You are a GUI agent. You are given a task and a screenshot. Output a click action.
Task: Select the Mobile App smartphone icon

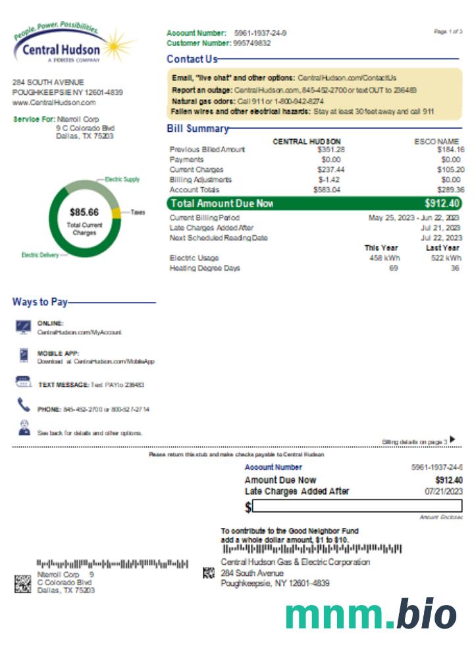(x=24, y=356)
